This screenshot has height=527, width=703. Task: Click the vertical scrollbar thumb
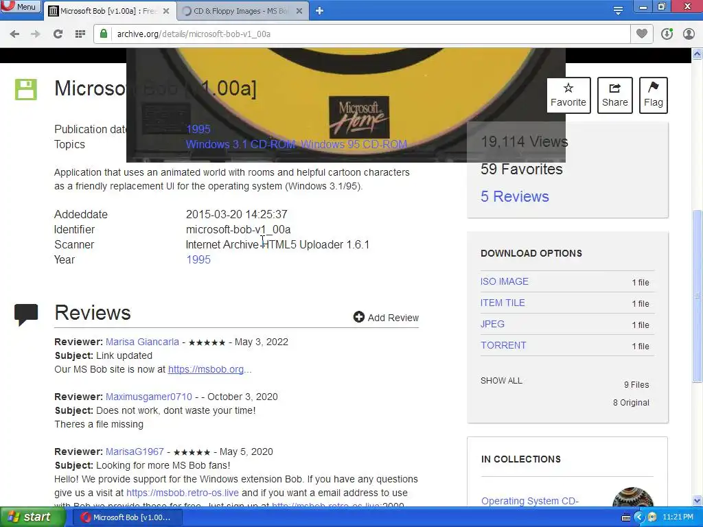pyautogui.click(x=697, y=296)
